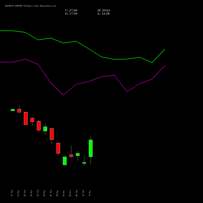
Task: Select the 22 Sep date label
Action: [x=25, y=193]
